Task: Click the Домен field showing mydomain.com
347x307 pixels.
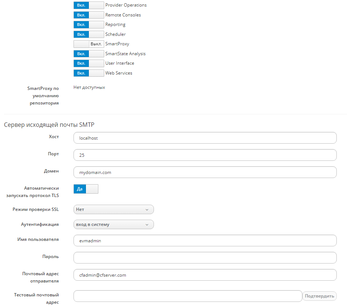Action: (205, 172)
